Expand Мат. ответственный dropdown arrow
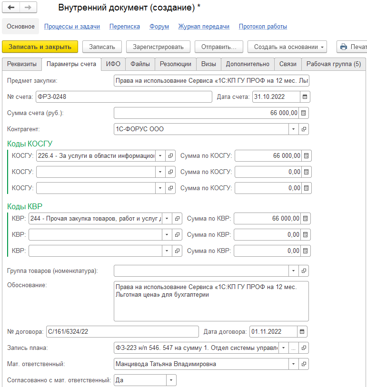The image size is (367, 387). point(293,364)
